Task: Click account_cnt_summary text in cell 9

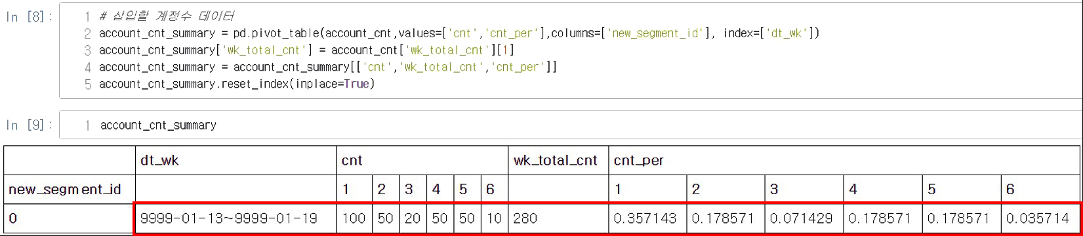Action: 158,125
